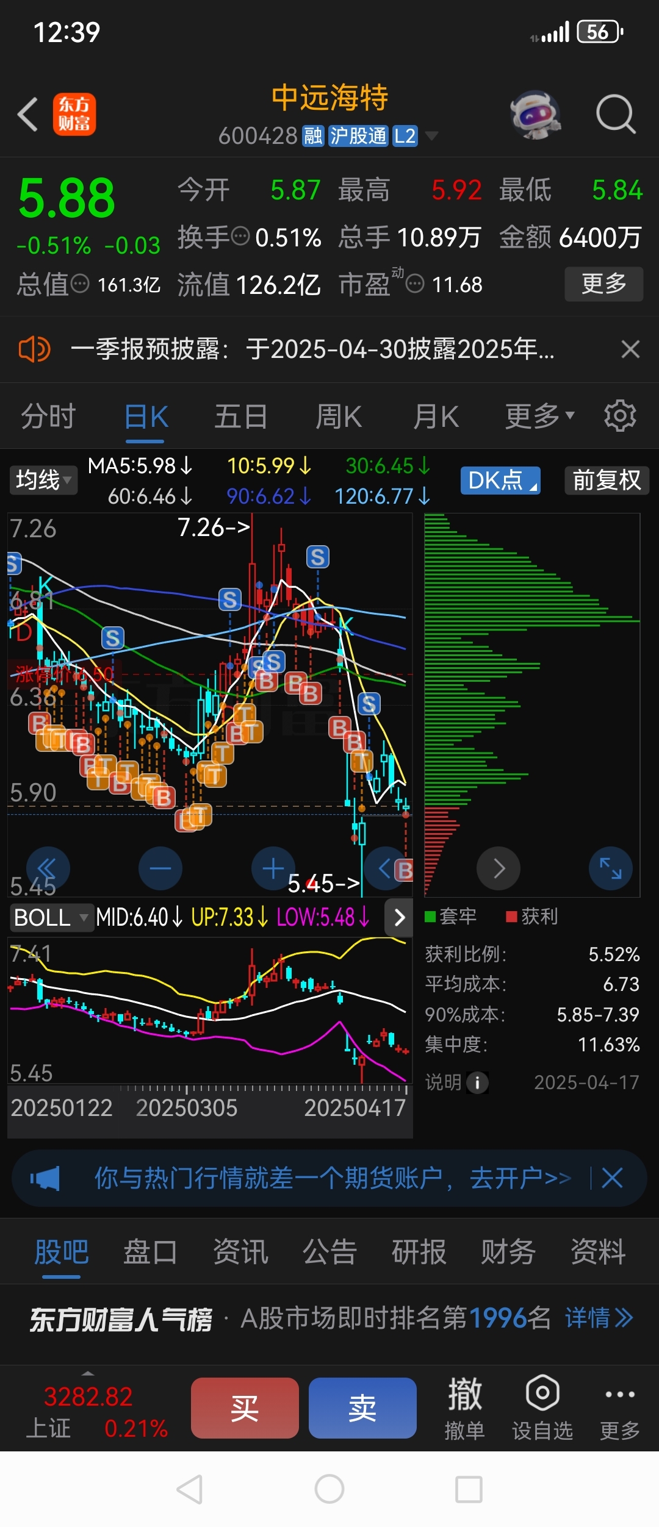The image size is (659, 1527).
Task: Open the robot assistant avatar
Action: click(535, 114)
